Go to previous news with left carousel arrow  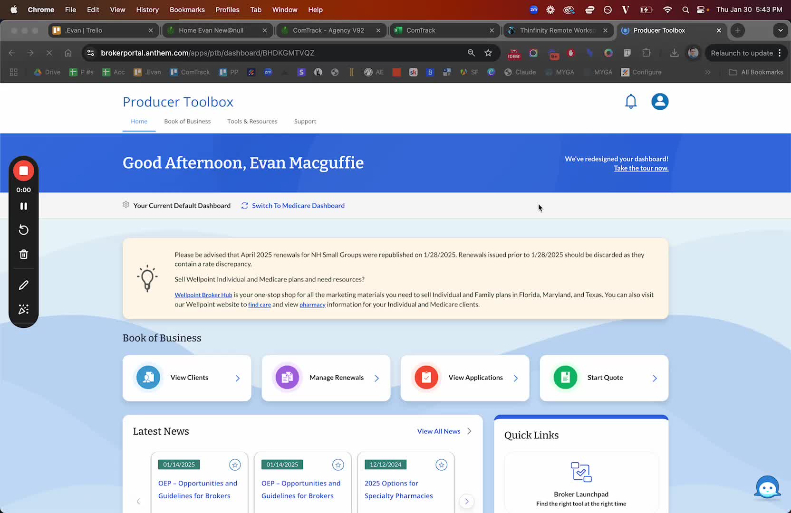138,502
